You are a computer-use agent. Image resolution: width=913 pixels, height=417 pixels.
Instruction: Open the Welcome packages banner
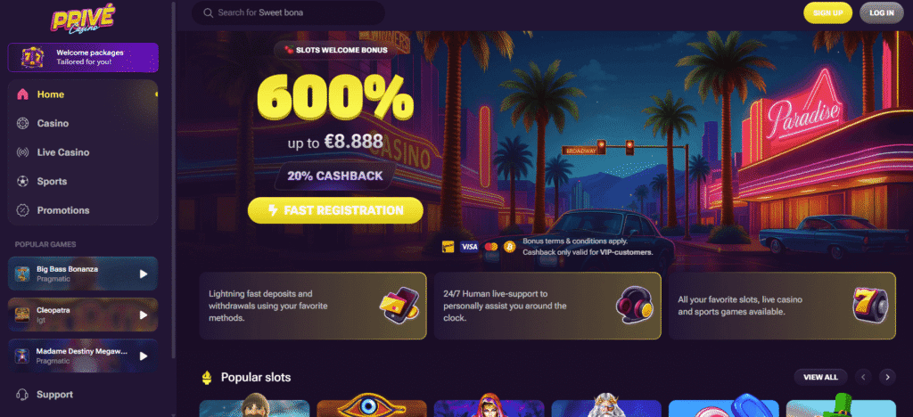(83, 57)
